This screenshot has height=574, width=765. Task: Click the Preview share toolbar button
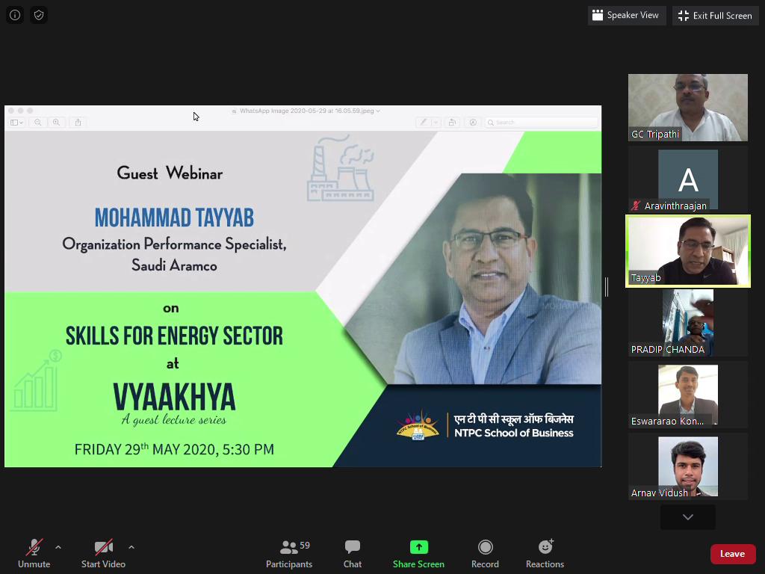(78, 123)
